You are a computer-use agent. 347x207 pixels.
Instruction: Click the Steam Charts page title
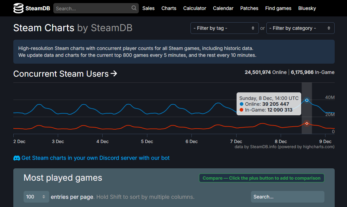click(x=73, y=28)
